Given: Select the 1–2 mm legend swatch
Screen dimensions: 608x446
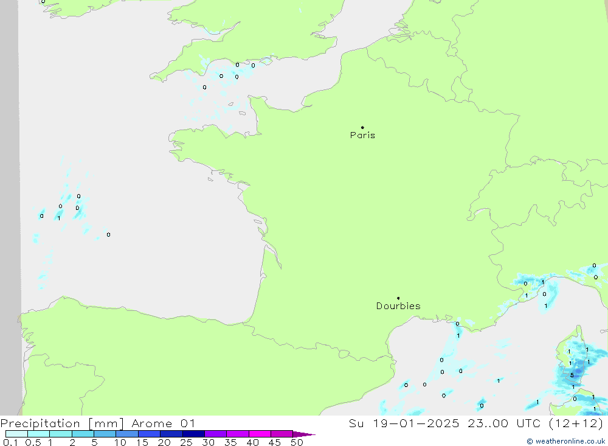Looking at the screenshot, I should click(x=61, y=434).
